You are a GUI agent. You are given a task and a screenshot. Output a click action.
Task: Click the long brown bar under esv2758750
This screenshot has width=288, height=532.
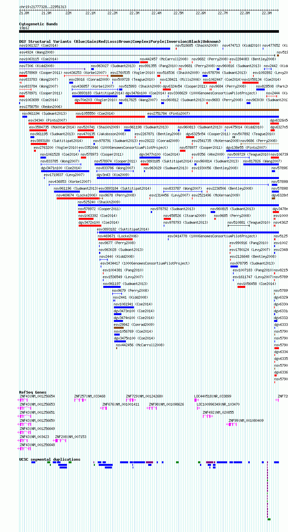pos(149,110)
